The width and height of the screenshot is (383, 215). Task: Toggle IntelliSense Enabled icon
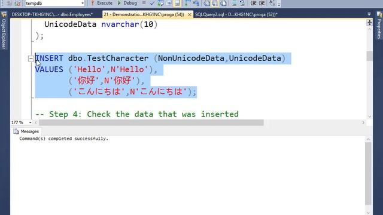[177, 3]
